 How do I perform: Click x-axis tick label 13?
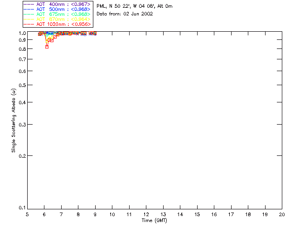point(163,214)
